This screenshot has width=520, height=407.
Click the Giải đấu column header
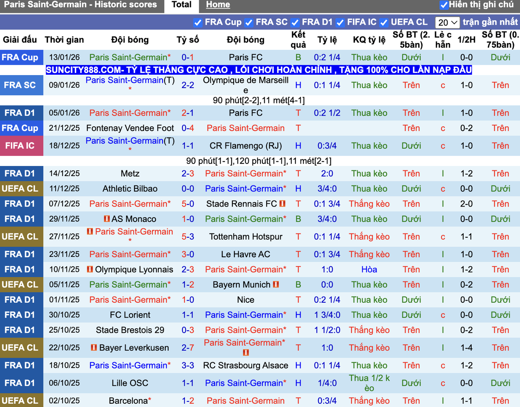20,40
